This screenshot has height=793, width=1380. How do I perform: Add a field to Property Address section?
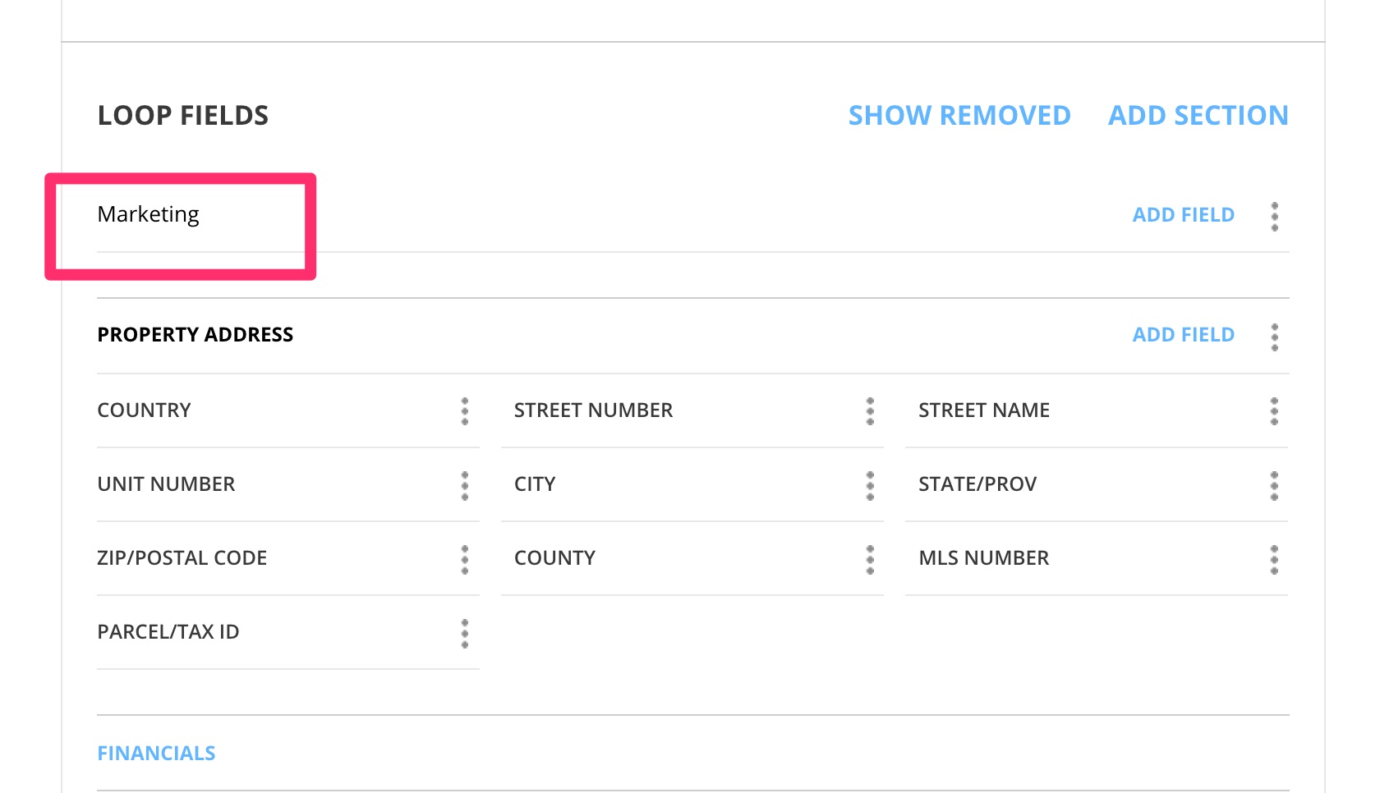1183,335
